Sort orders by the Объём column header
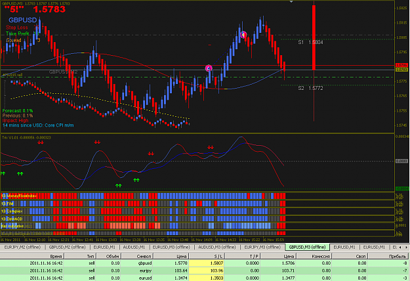 coord(108,256)
